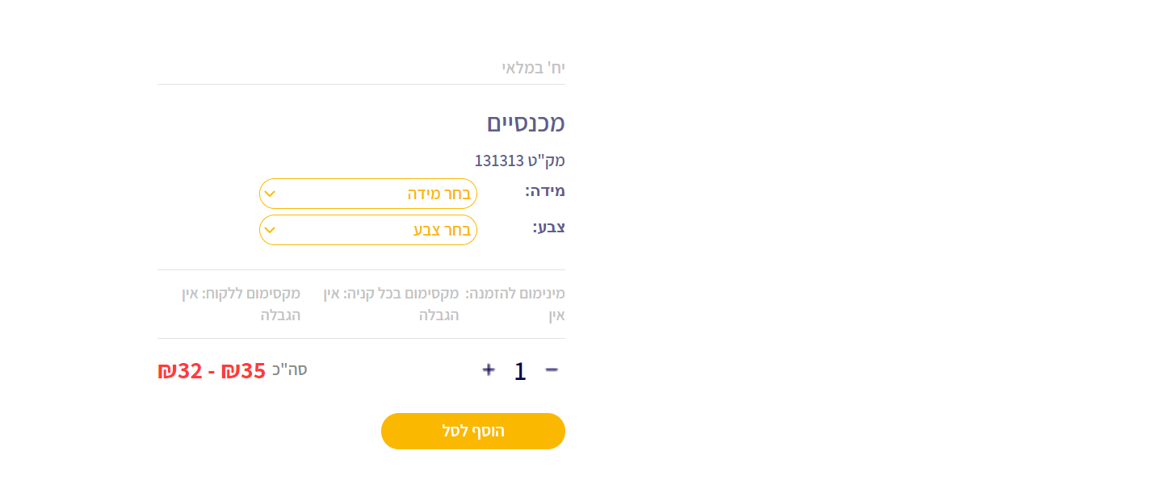The image size is (1154, 484).
Task: Click the chevron arrow in the size selector
Action: click(x=271, y=194)
